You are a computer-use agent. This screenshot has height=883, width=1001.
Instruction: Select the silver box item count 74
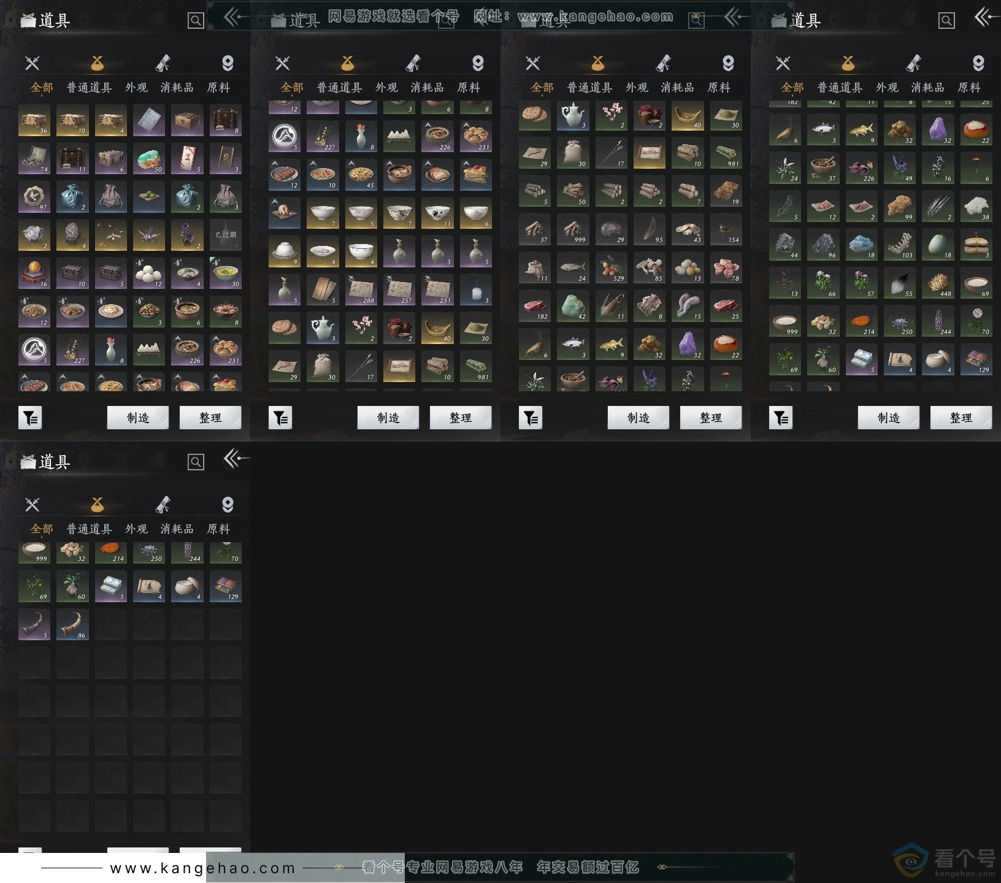click(34, 159)
